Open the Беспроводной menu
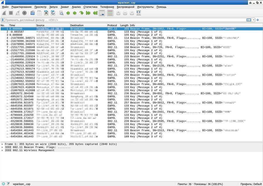This screenshot has height=186, width=263. pos(125,7)
